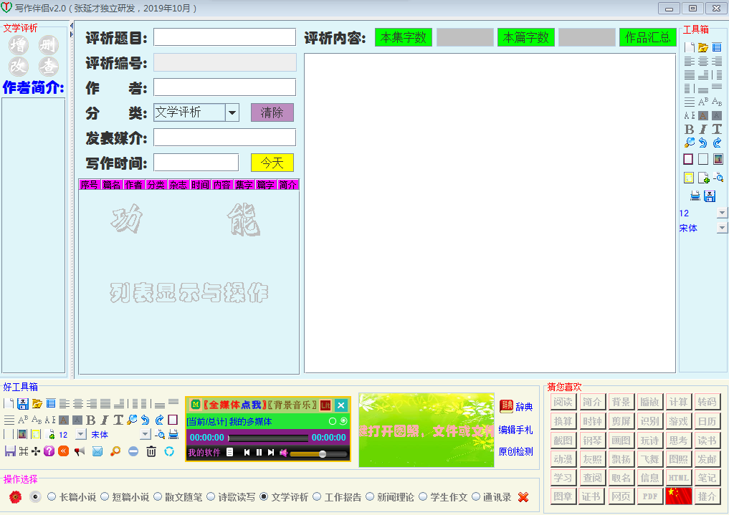Expand the 宋体 font dropdown in right toolbox
729x515 pixels.
coord(721,228)
